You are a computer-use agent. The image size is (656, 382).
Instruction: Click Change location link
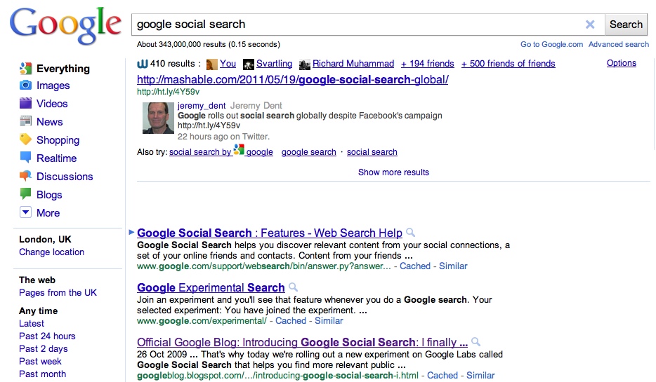pyautogui.click(x=51, y=252)
